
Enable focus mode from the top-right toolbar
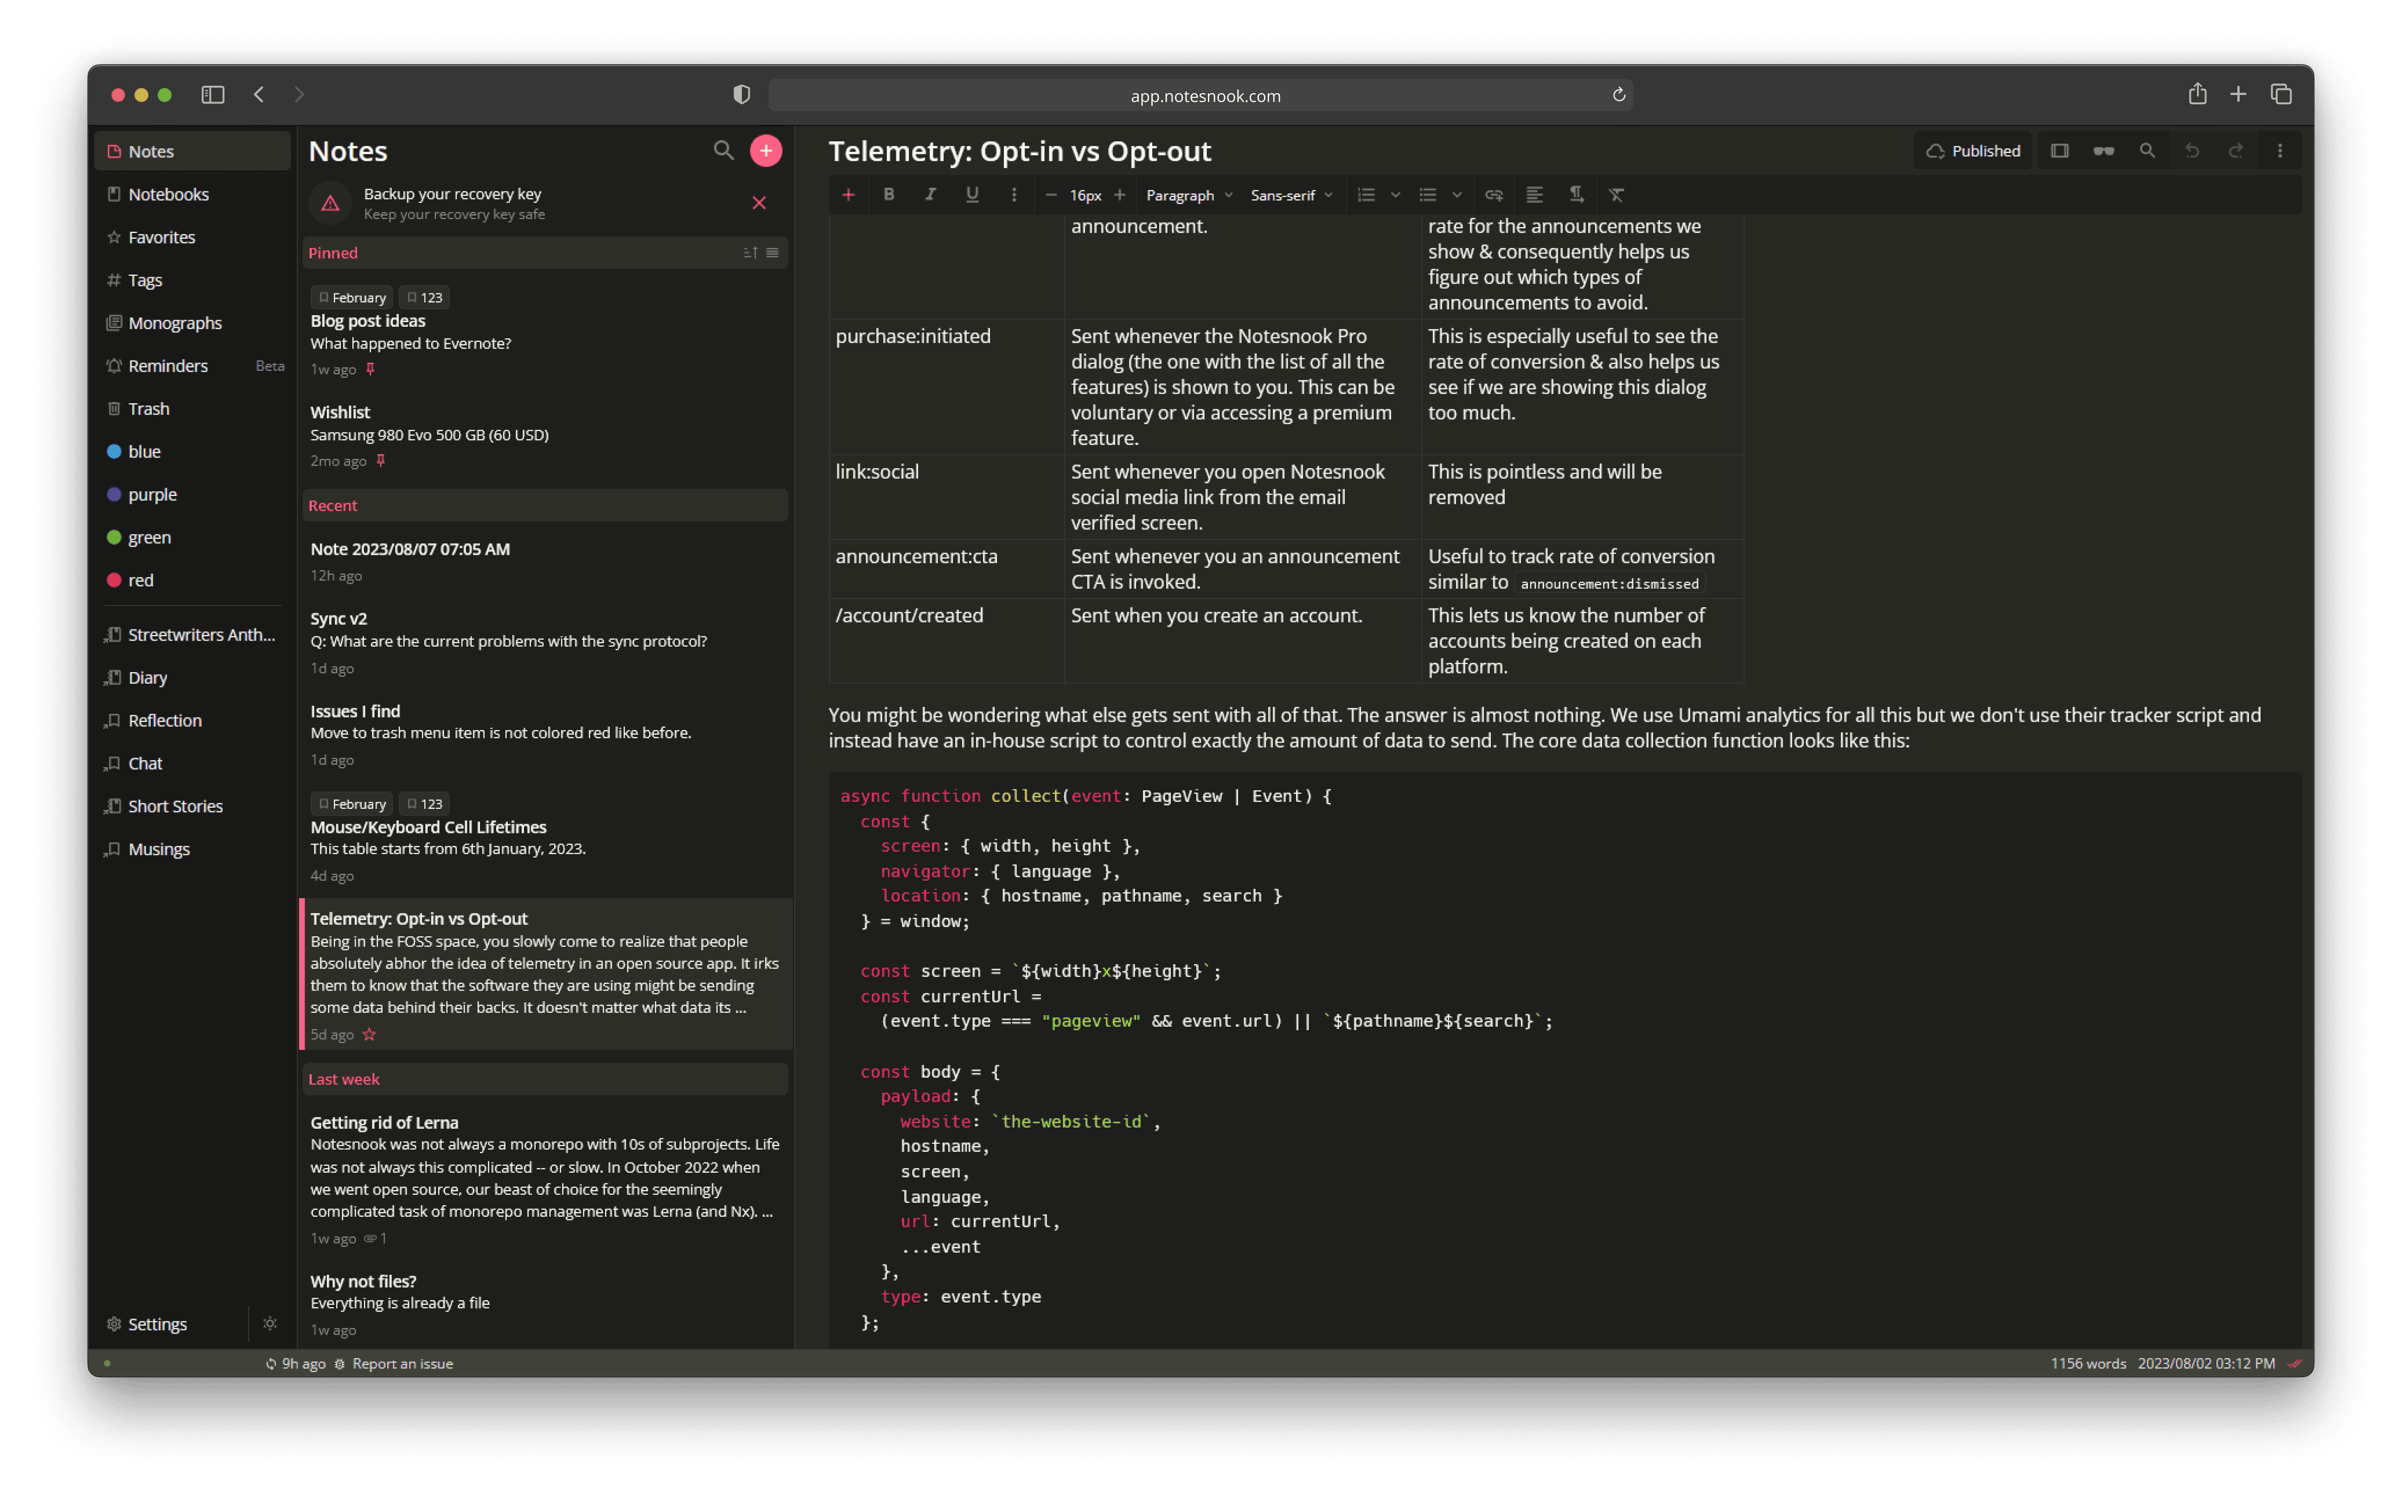(2104, 151)
